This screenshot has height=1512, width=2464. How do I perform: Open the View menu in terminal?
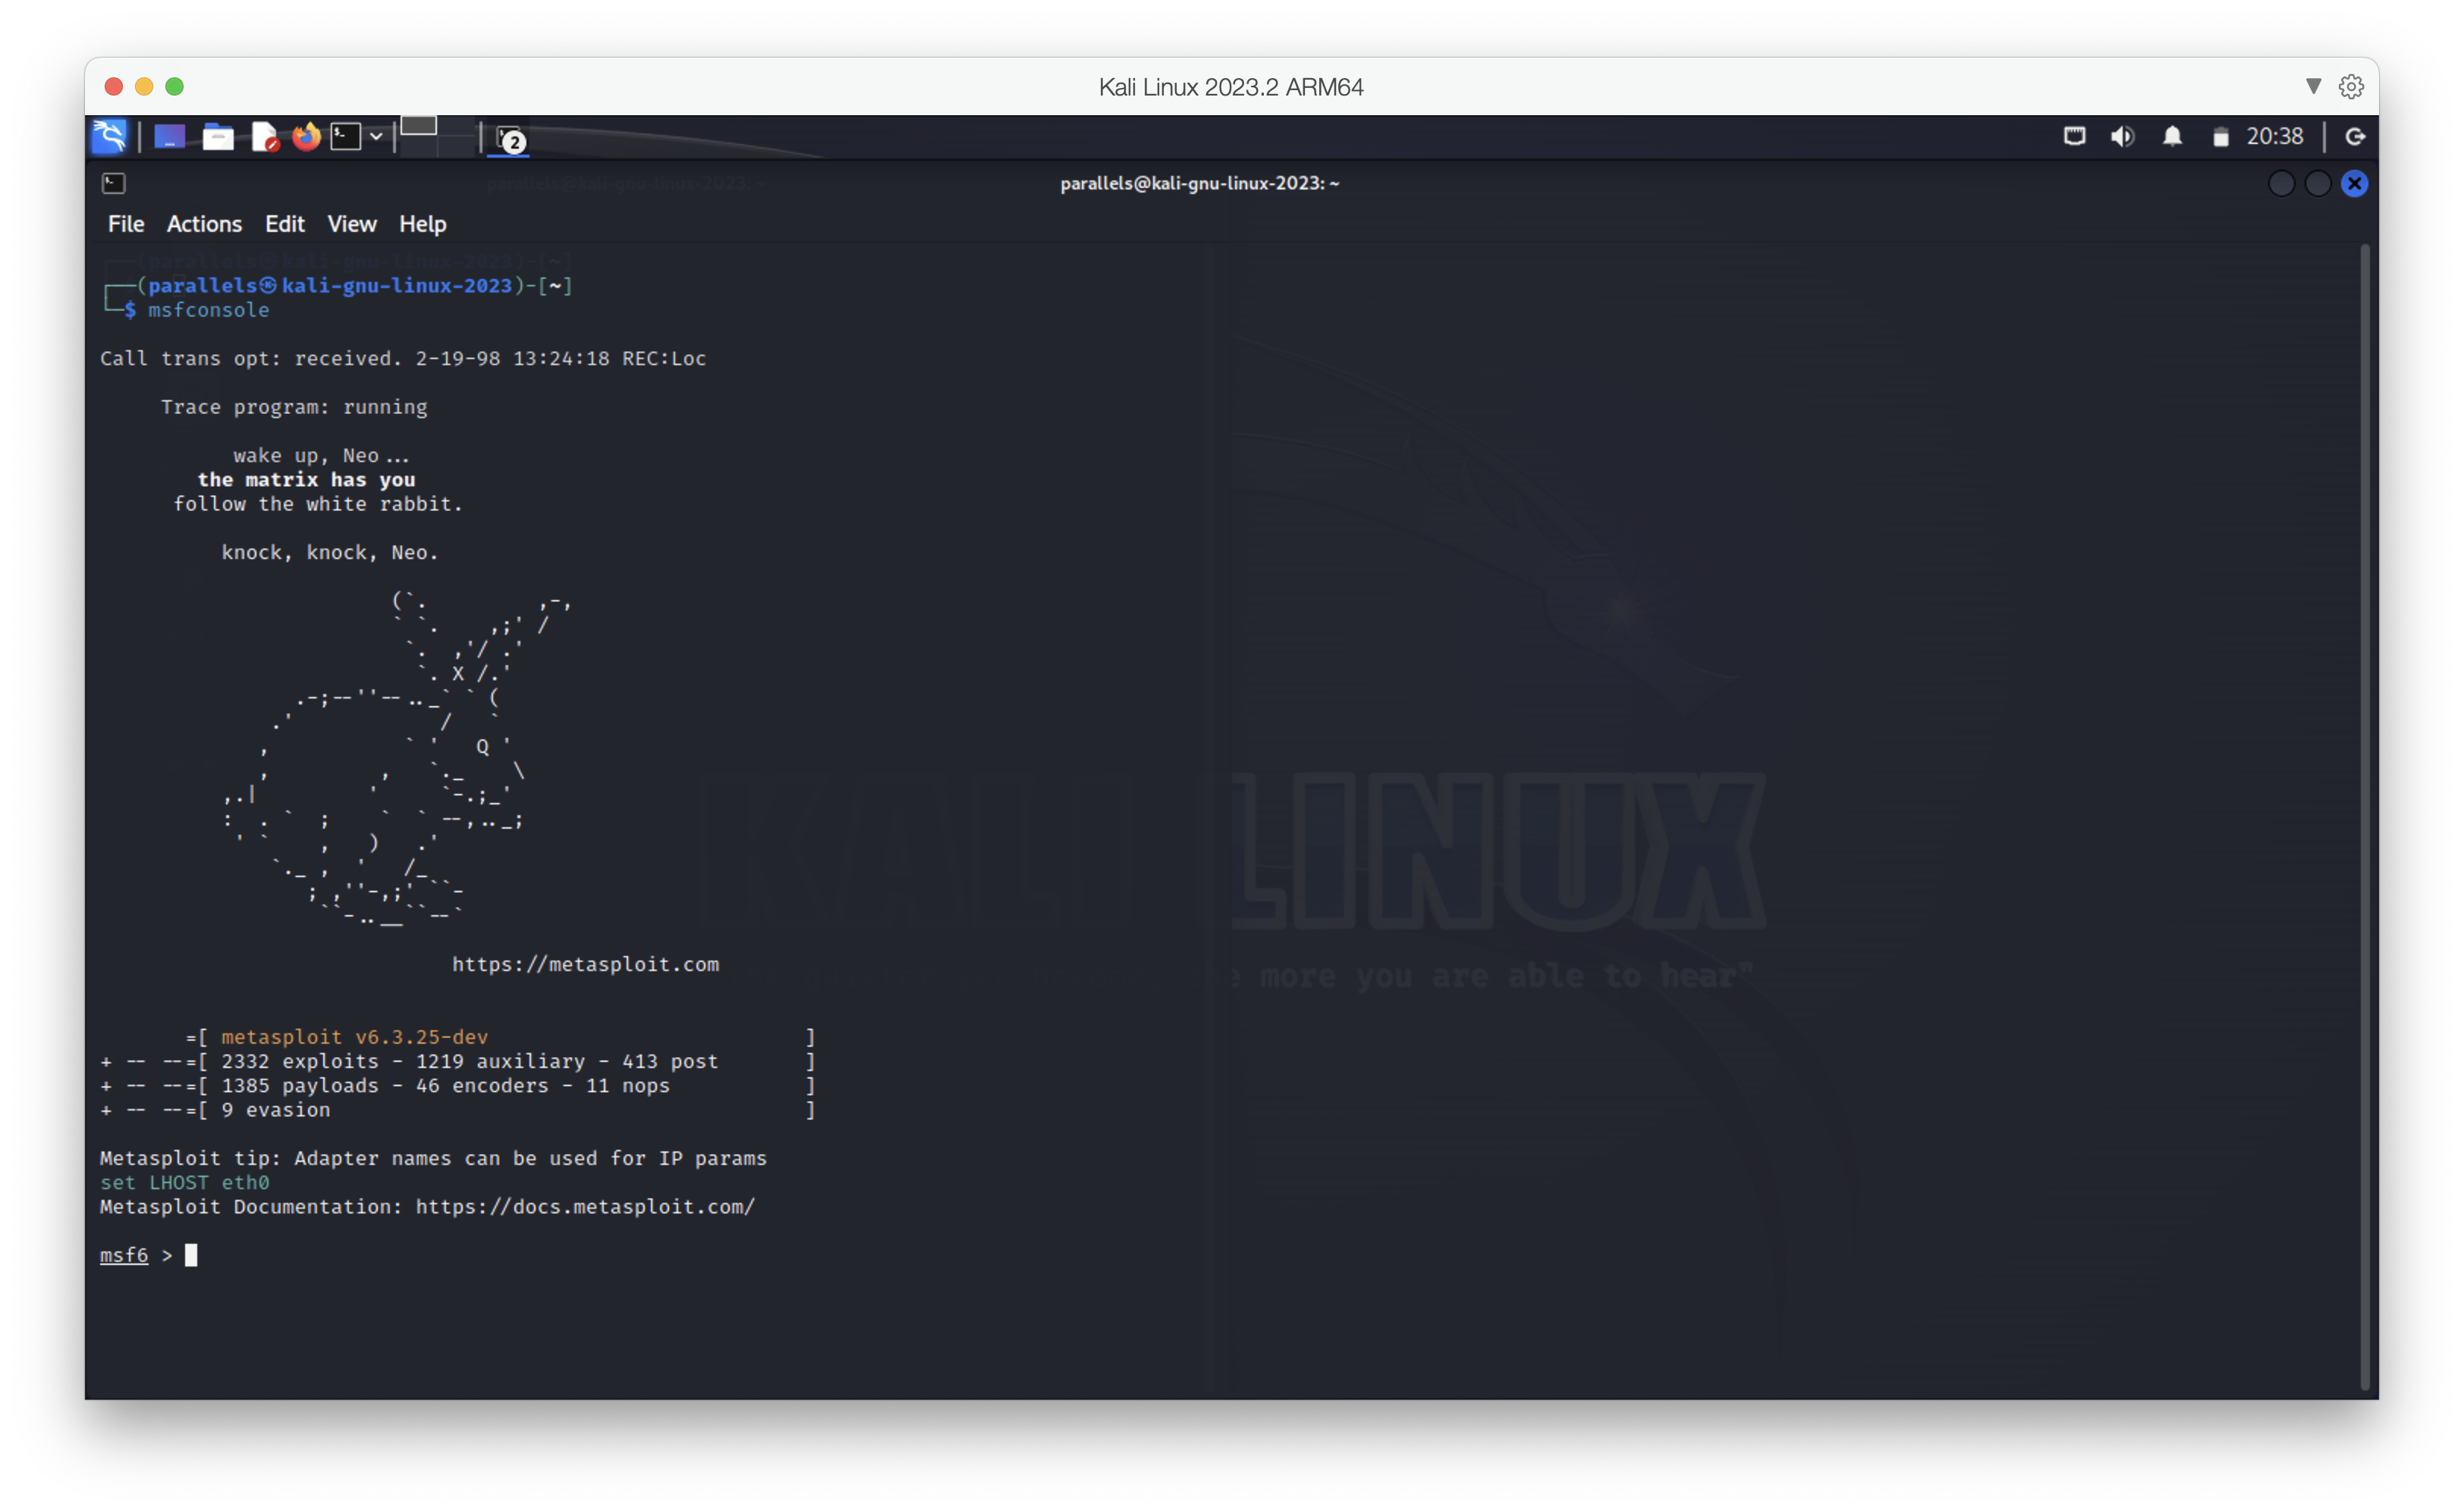point(351,224)
